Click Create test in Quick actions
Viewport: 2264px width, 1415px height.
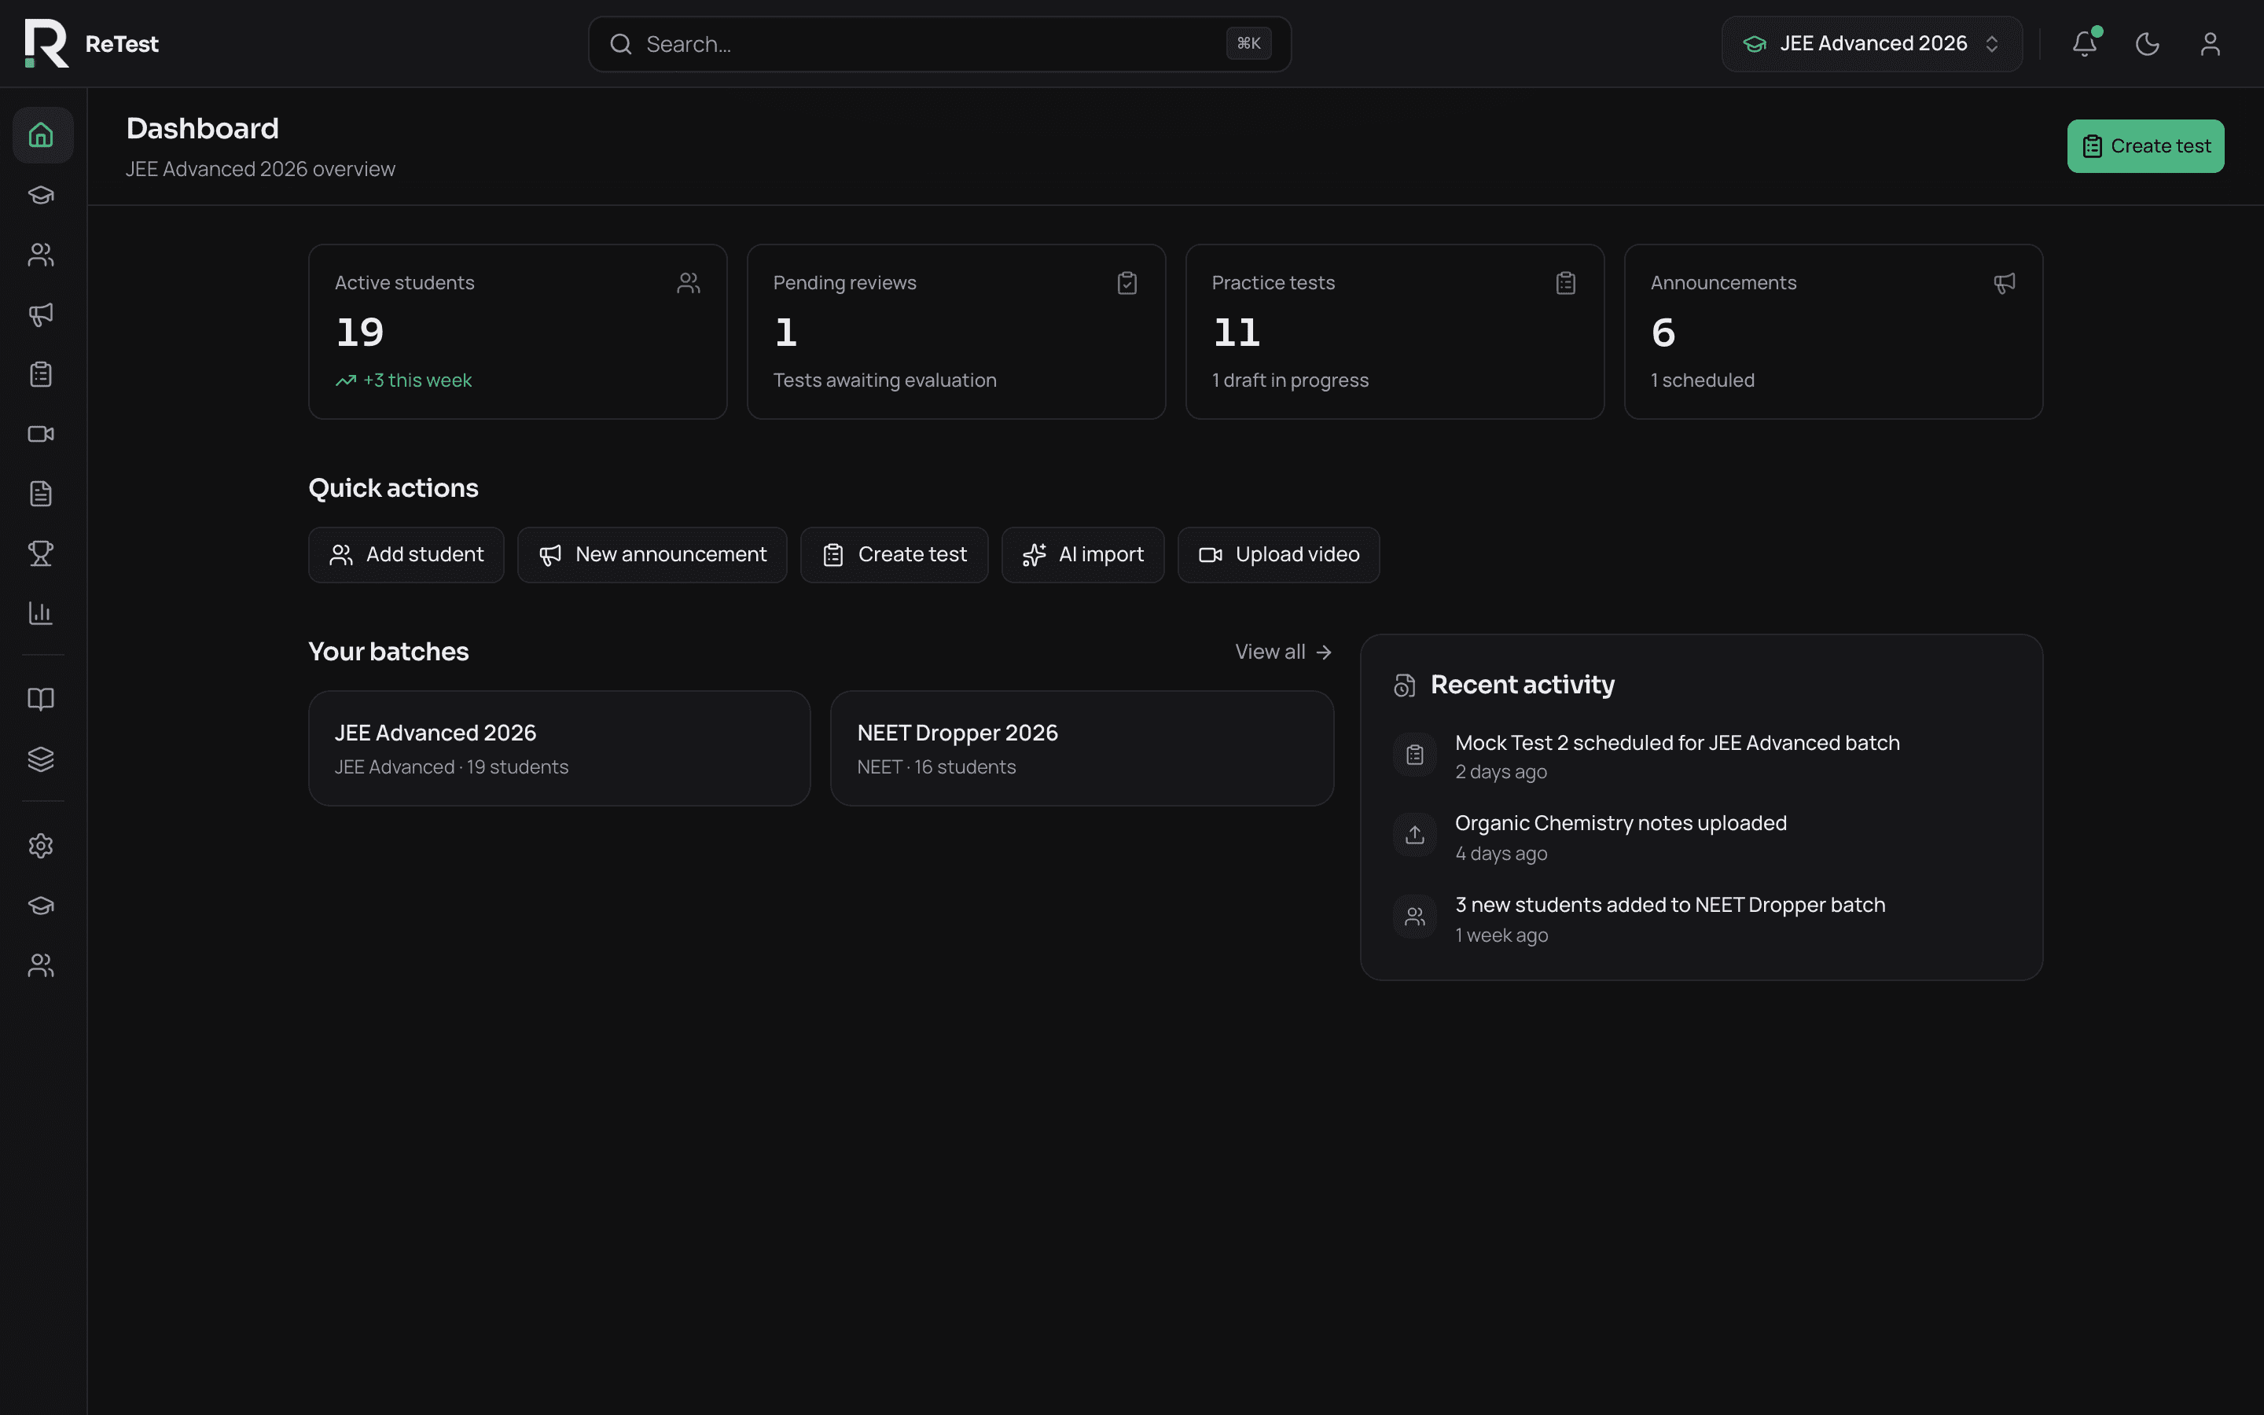(x=894, y=555)
